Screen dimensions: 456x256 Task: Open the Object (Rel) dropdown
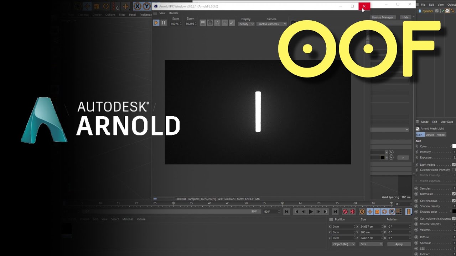[x=343, y=244]
